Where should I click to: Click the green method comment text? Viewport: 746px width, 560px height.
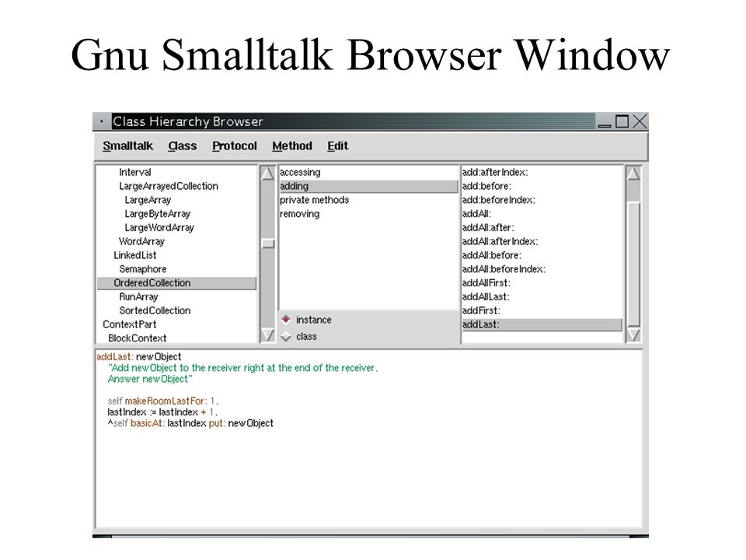pyautogui.click(x=242, y=373)
